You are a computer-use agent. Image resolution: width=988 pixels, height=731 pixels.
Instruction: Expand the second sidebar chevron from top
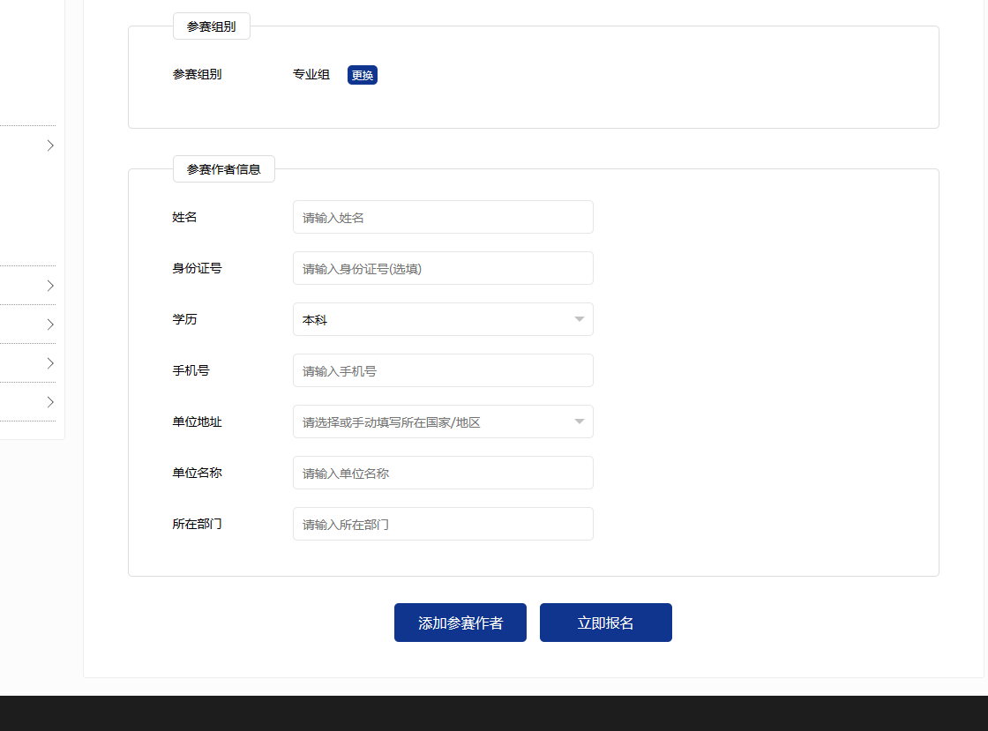(x=50, y=286)
